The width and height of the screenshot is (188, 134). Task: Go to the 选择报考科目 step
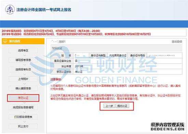23,70
